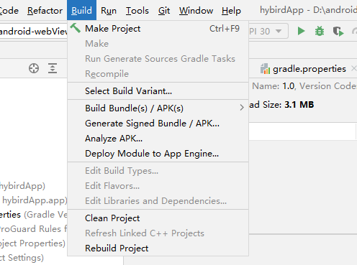Select the Project Properties tree row
The image size is (357, 265).
(x=34, y=243)
